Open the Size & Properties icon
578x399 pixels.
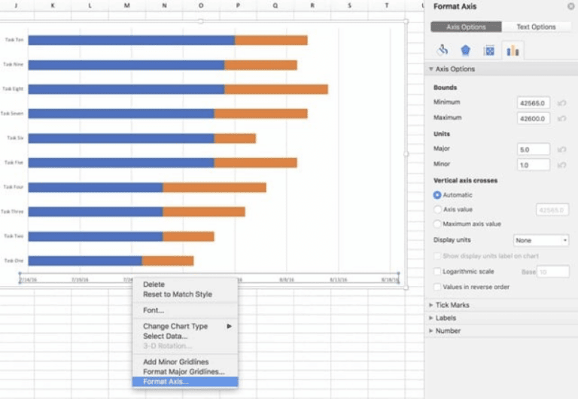(489, 50)
